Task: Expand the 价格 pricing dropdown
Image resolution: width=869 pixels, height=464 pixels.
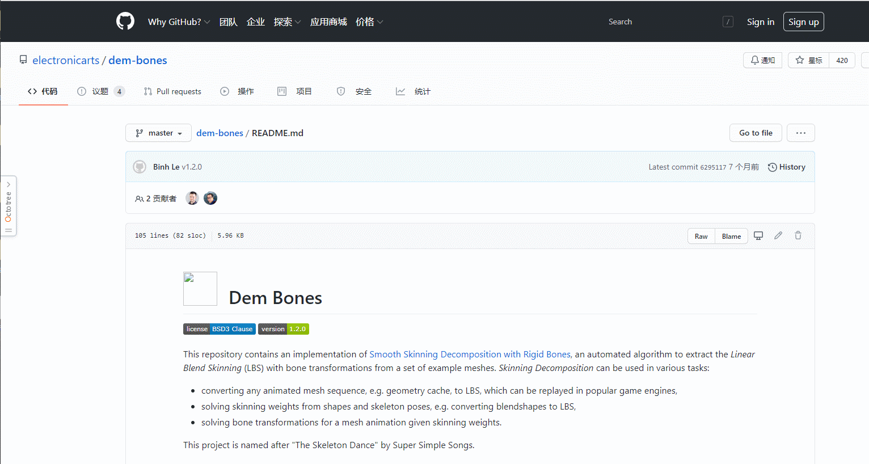Action: coord(369,22)
